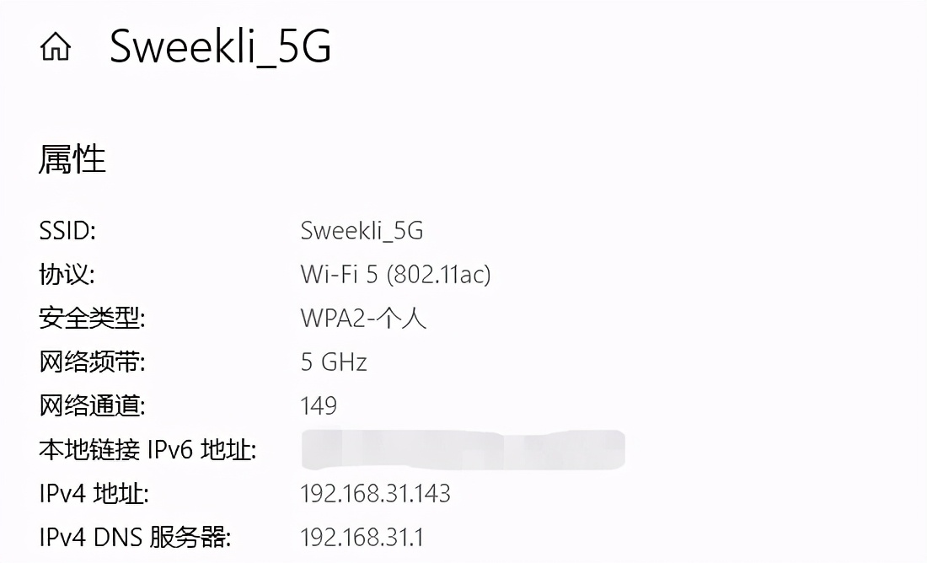The image size is (927, 563).
Task: Select the WPA2-个人 security value
Action: point(362,318)
